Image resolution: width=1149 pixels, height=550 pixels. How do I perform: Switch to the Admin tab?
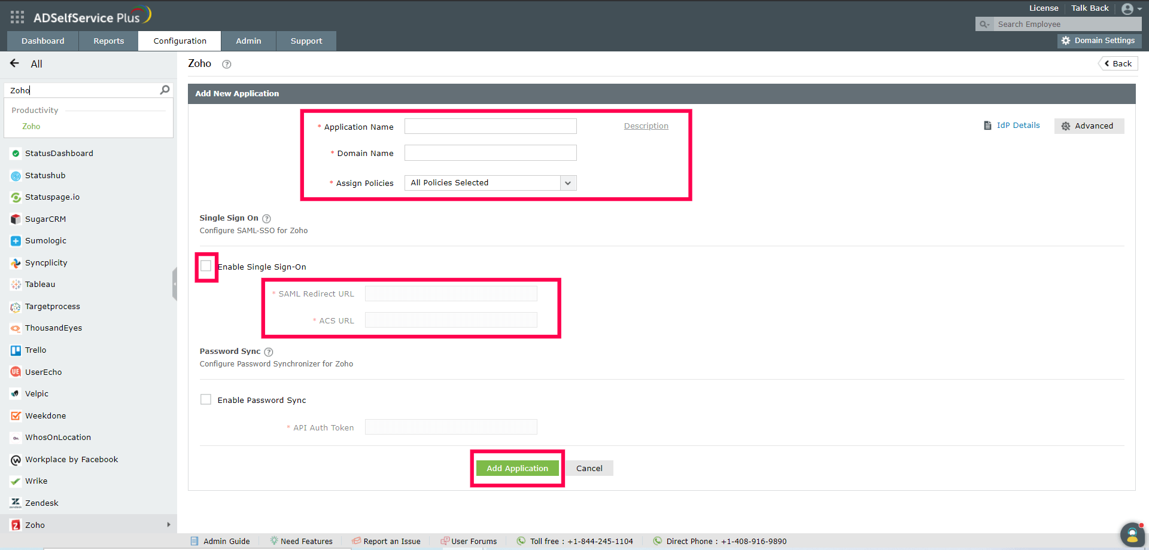[249, 41]
